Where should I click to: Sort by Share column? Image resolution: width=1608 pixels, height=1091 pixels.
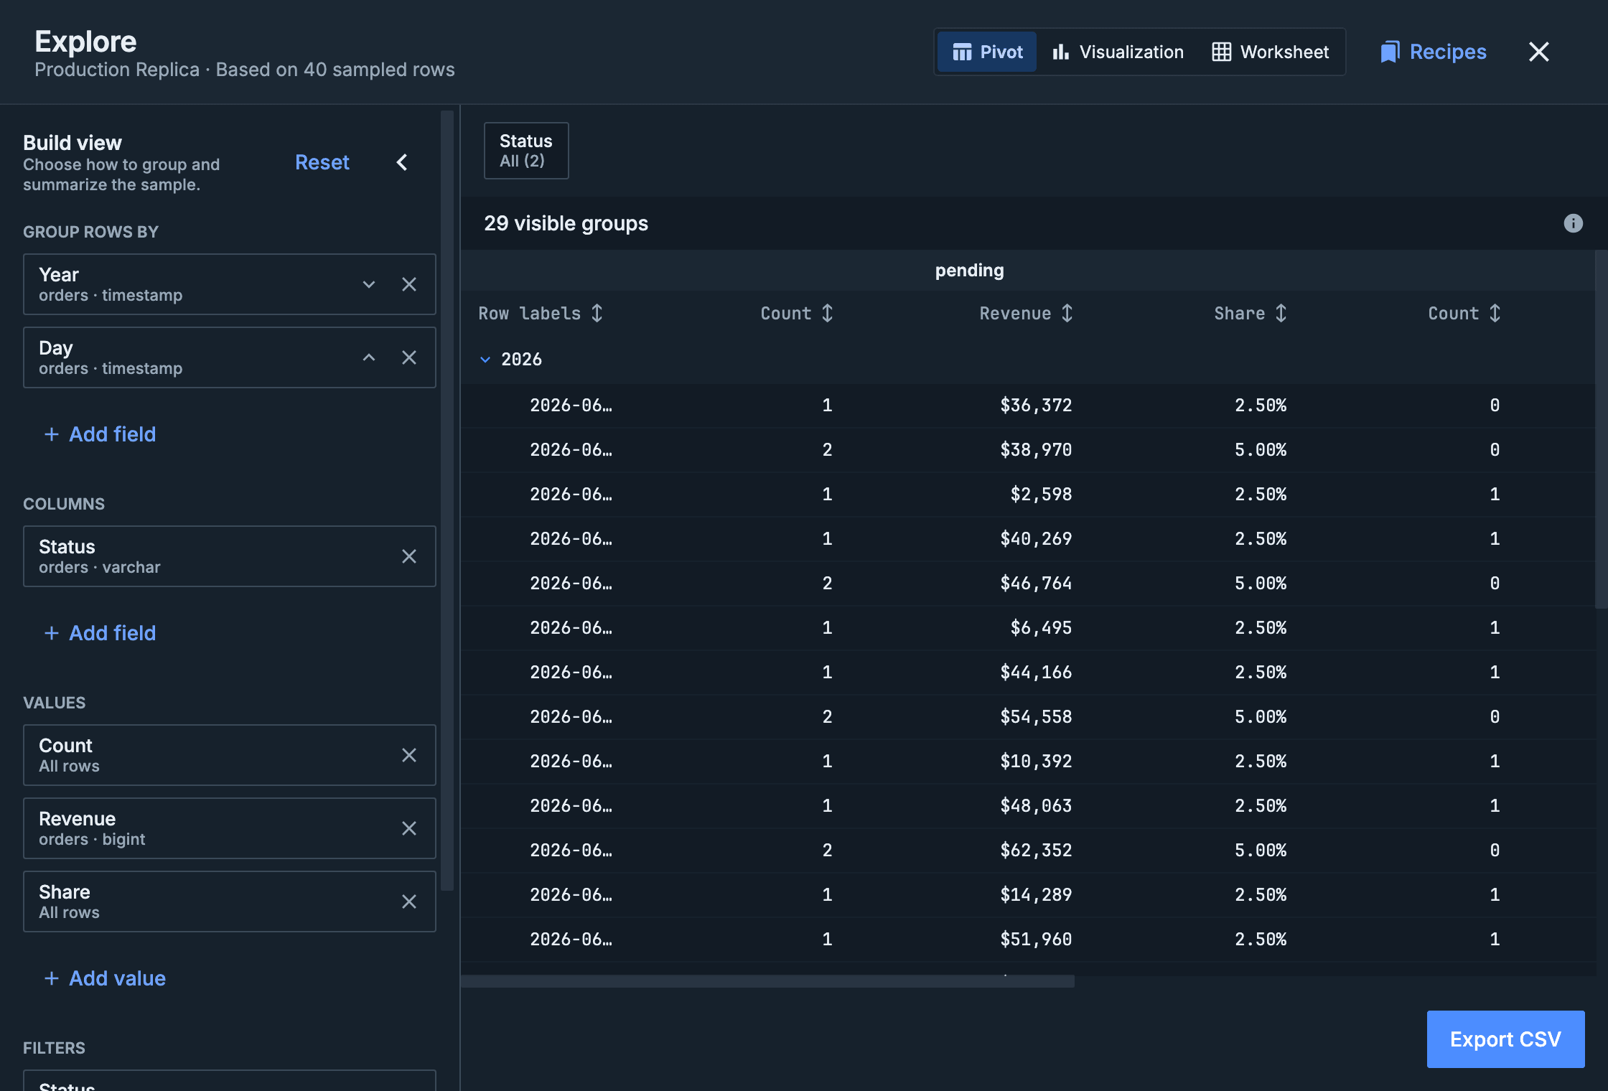click(x=1251, y=313)
